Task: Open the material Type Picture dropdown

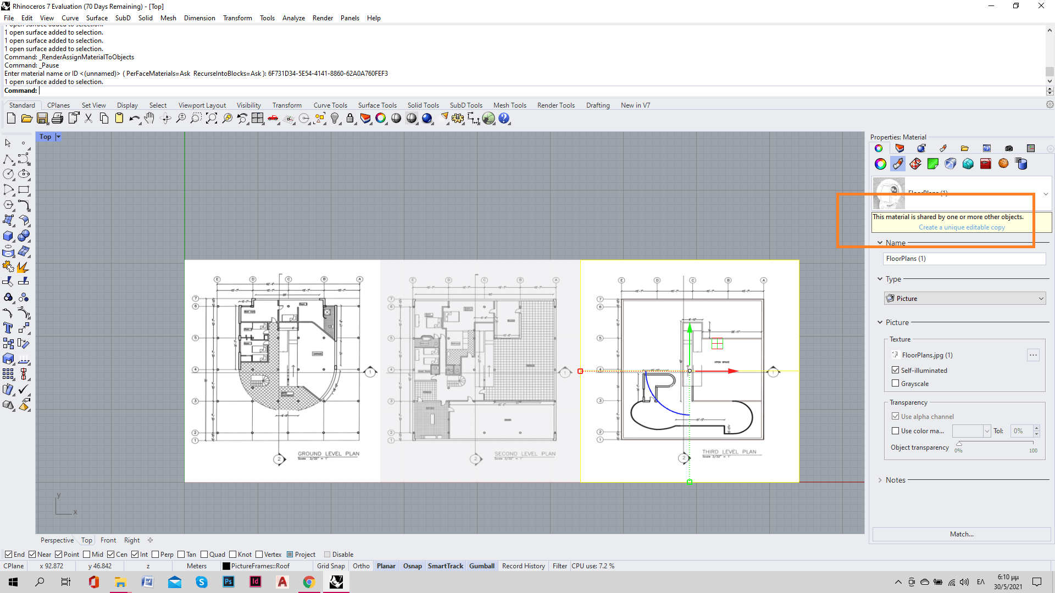Action: pyautogui.click(x=965, y=299)
